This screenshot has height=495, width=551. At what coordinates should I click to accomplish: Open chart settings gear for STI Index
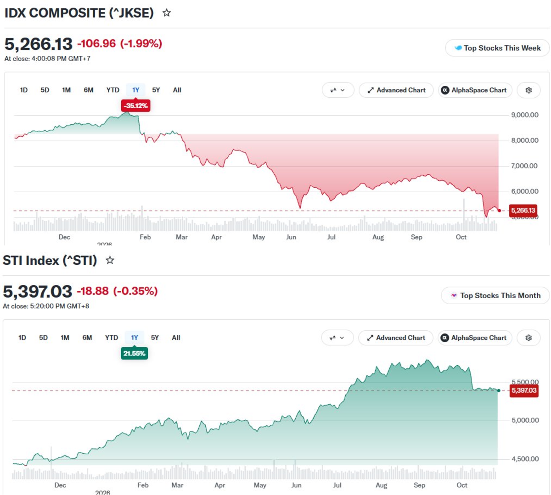529,338
